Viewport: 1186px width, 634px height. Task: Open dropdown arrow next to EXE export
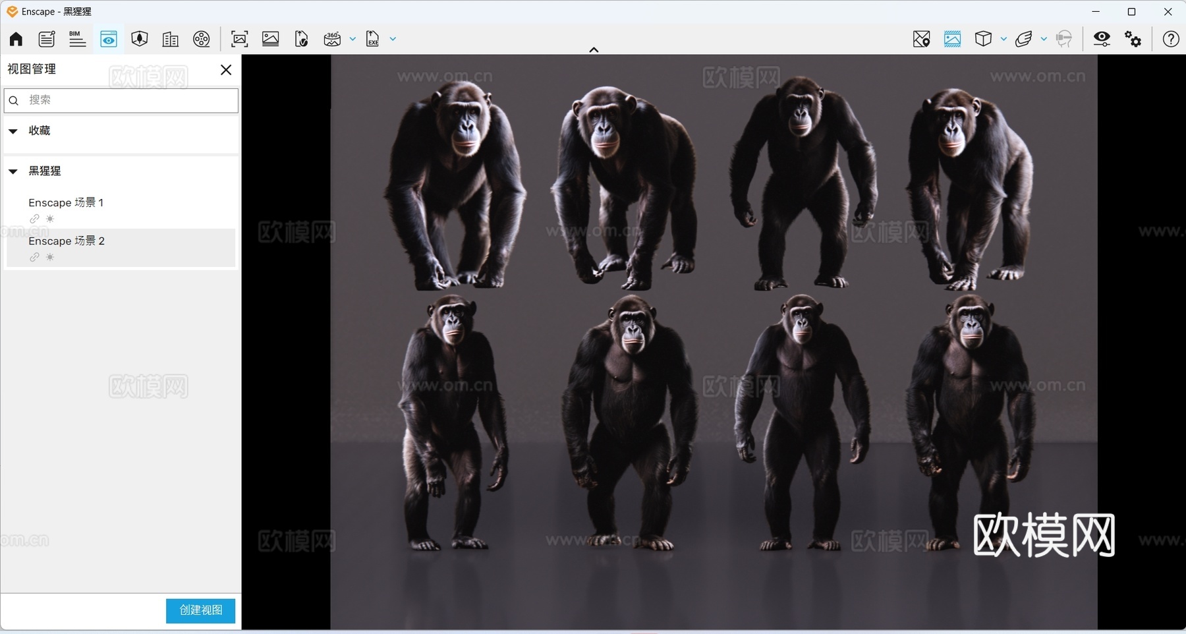393,40
